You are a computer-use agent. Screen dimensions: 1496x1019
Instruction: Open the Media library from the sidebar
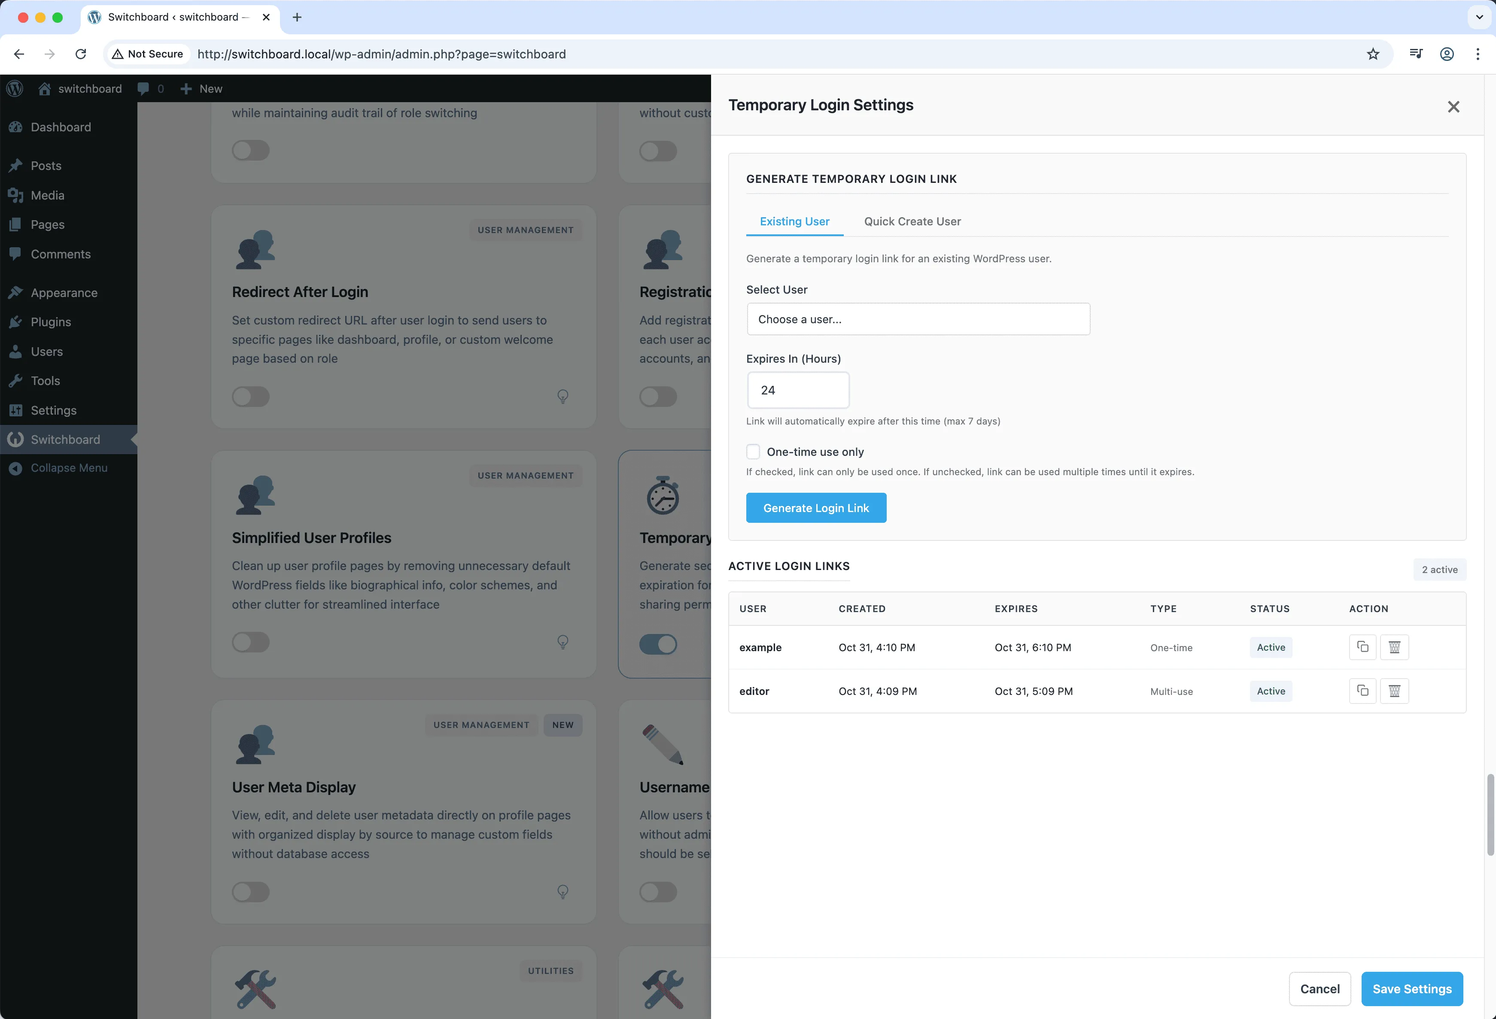click(47, 195)
